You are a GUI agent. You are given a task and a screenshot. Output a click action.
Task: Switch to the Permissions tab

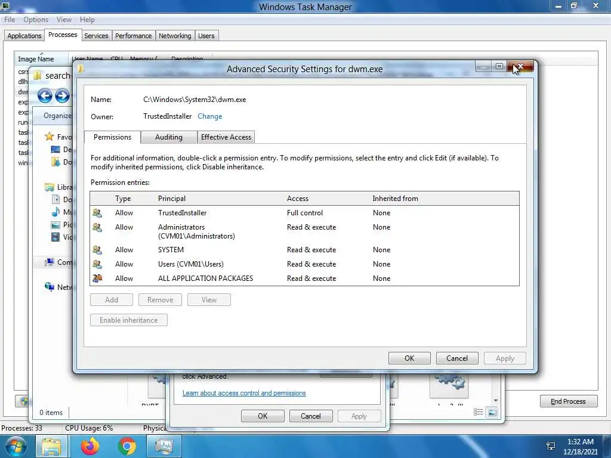click(112, 137)
